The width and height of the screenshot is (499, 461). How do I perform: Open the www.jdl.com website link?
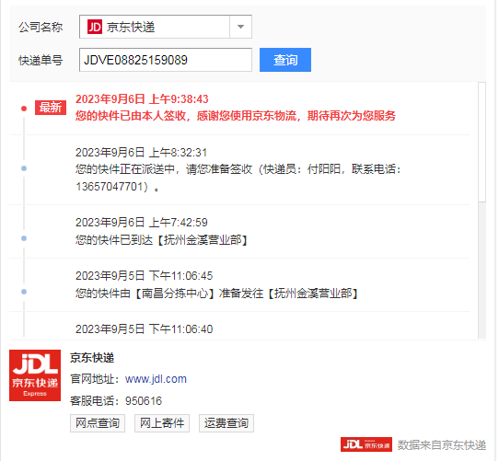click(x=156, y=379)
